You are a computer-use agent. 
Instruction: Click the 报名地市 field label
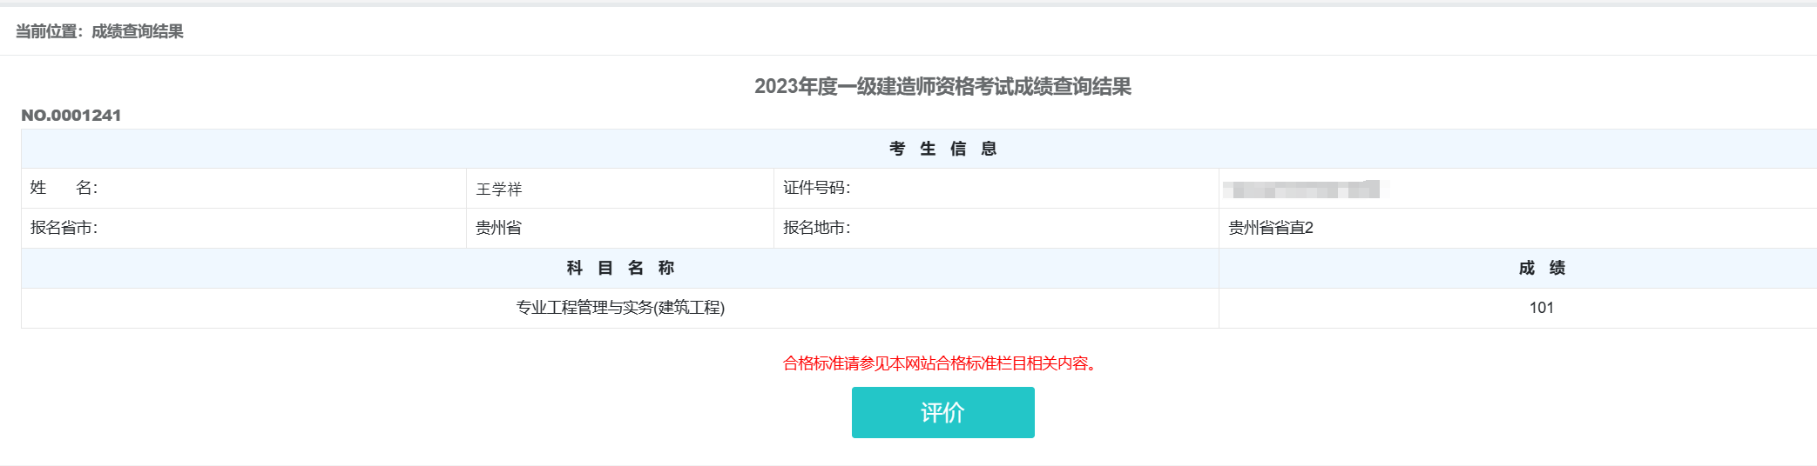pos(816,228)
